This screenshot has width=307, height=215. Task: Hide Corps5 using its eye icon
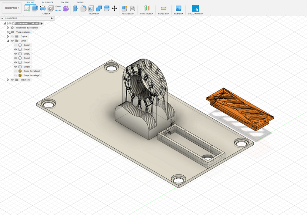click(x=16, y=49)
